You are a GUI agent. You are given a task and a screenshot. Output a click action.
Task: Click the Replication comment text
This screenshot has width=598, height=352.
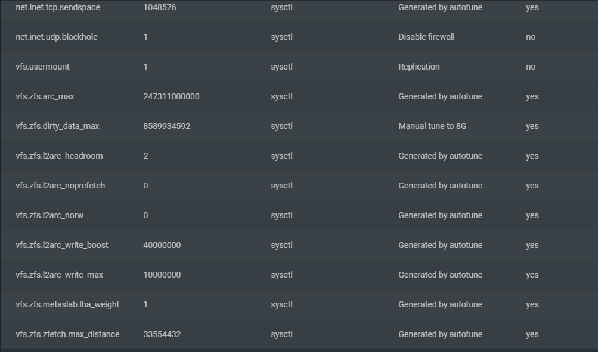tap(419, 67)
